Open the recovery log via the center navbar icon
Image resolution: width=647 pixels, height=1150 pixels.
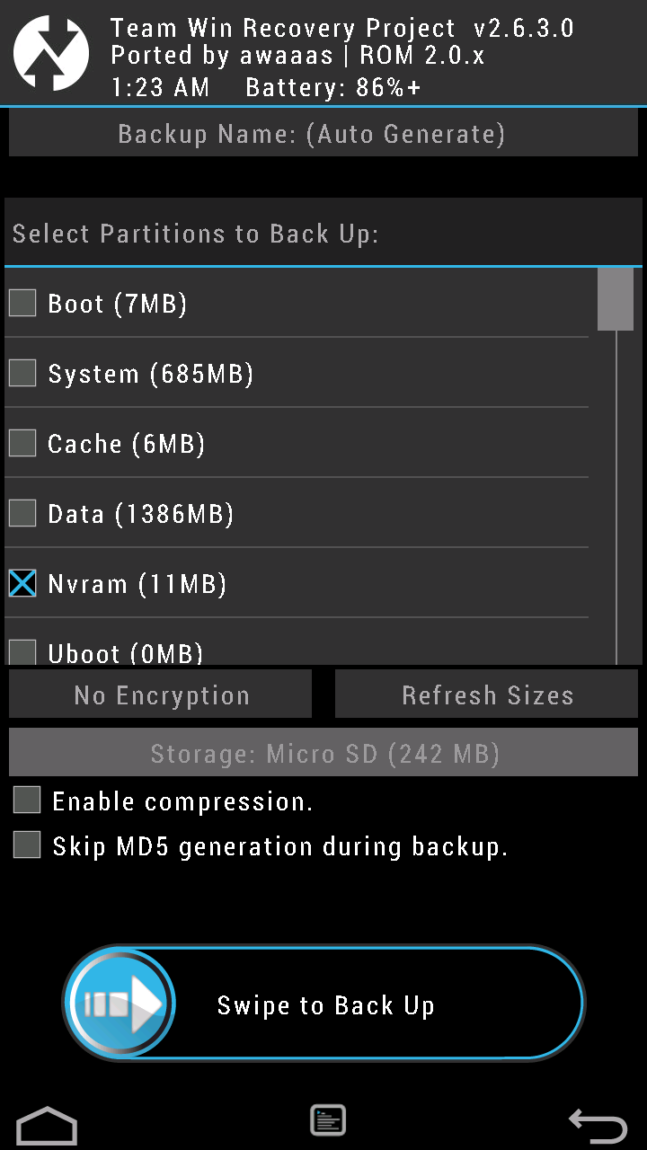tap(327, 1119)
